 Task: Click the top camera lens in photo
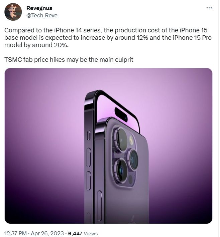point(121,140)
